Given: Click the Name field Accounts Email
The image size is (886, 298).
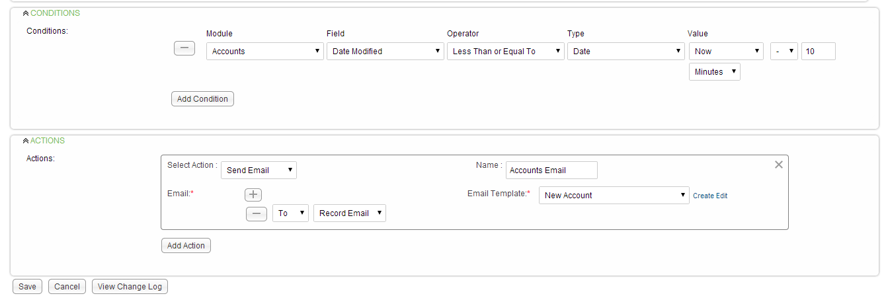Looking at the screenshot, I should 551,170.
